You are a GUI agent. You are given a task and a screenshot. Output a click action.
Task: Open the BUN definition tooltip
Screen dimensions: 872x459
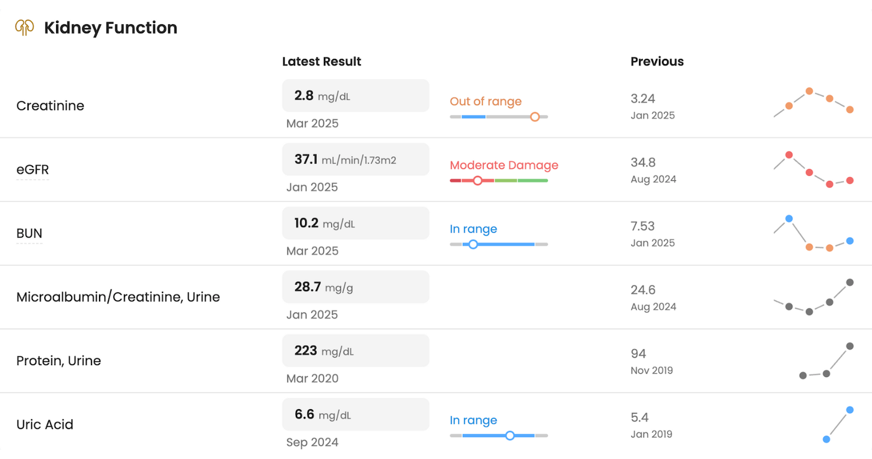pos(29,233)
